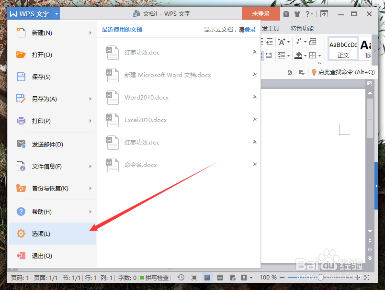This screenshot has height=290, width=385.
Task: Remove 新建 Microsoft Word 文档.docx from recent list
Action: [x=255, y=74]
